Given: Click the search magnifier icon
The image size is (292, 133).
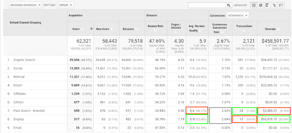Looking at the screenshot, I should [228, 5].
